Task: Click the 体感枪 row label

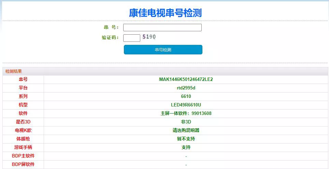Action: [x=23, y=139]
